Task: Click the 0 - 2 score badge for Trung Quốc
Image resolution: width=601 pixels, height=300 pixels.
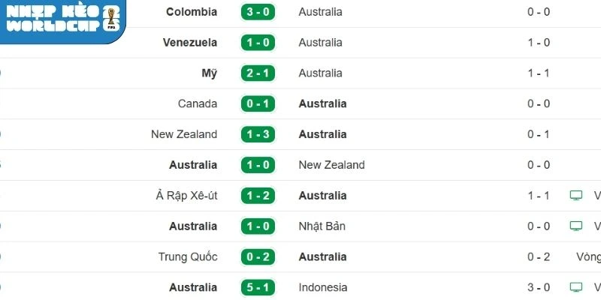Action: tap(258, 257)
